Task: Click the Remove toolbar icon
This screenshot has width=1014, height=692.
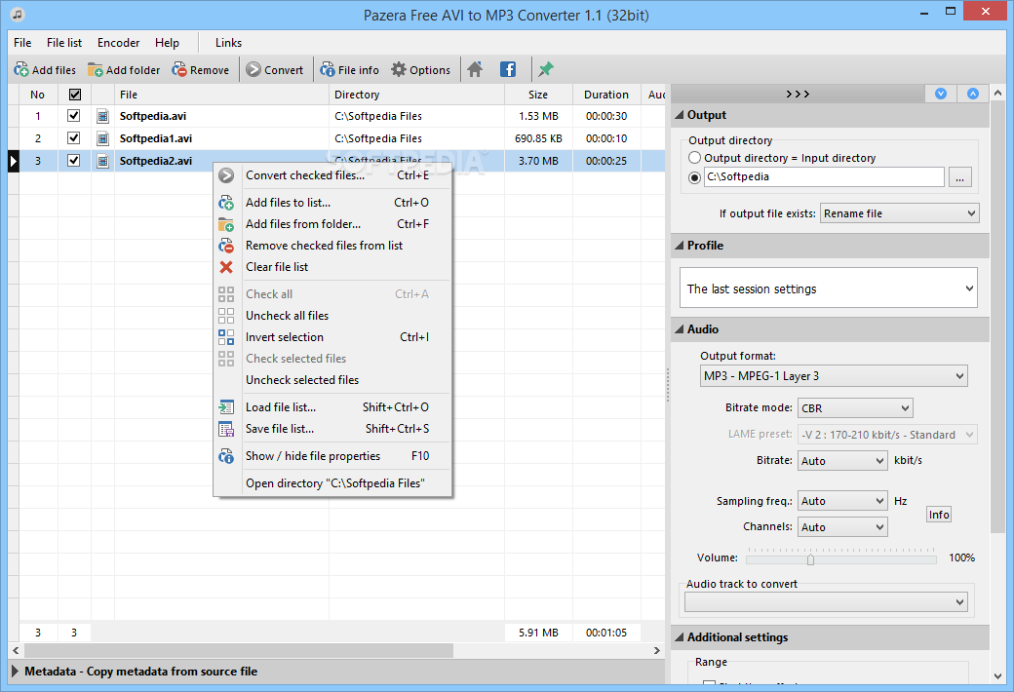Action: [x=179, y=70]
